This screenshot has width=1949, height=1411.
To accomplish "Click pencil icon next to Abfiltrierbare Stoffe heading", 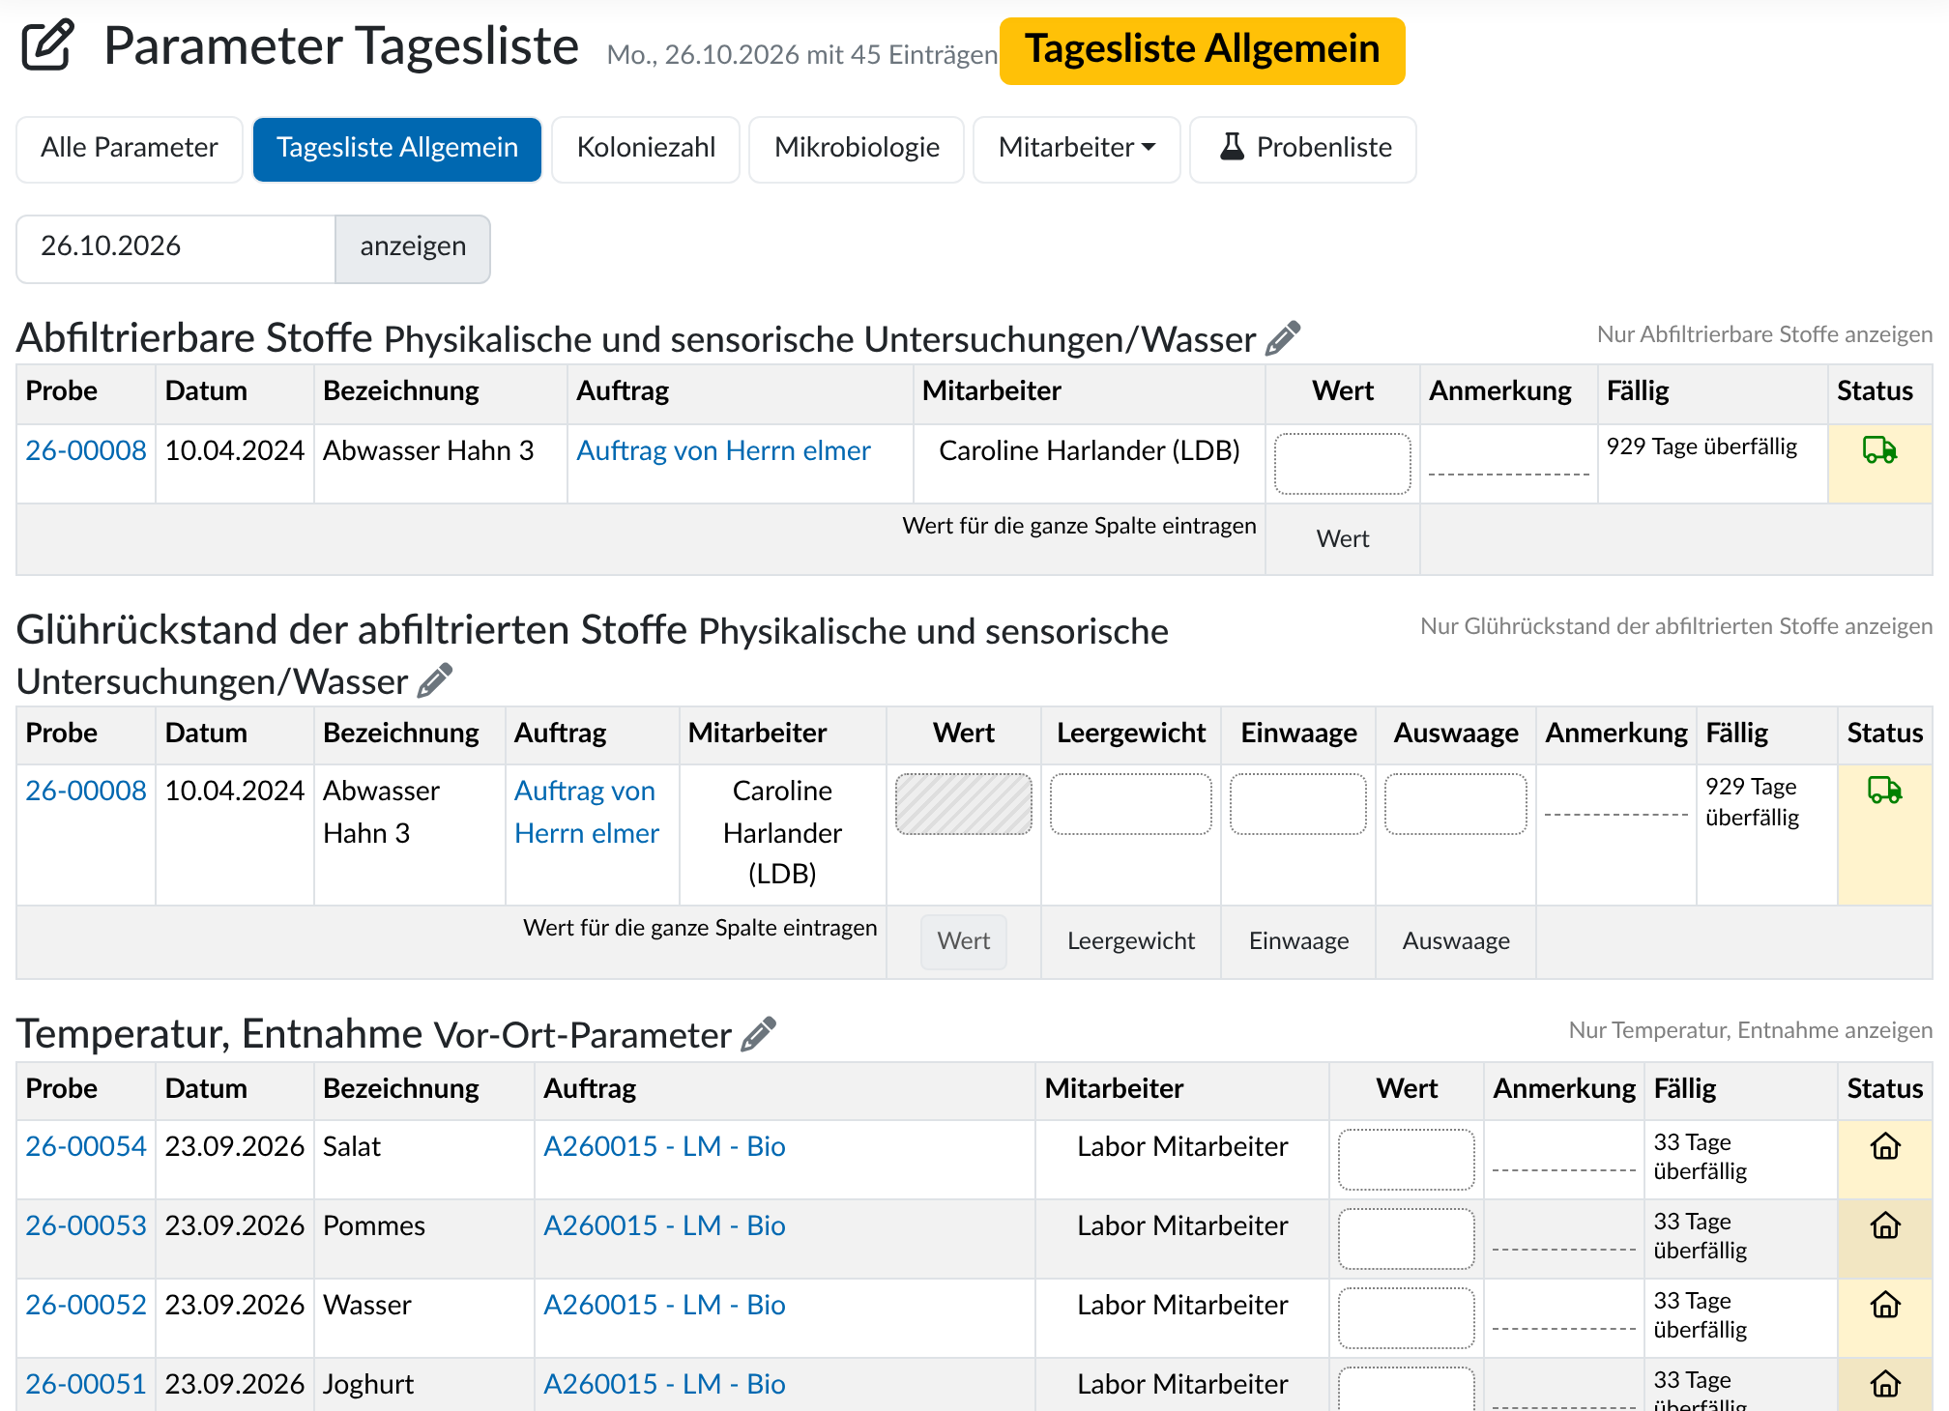I will tap(1283, 338).
